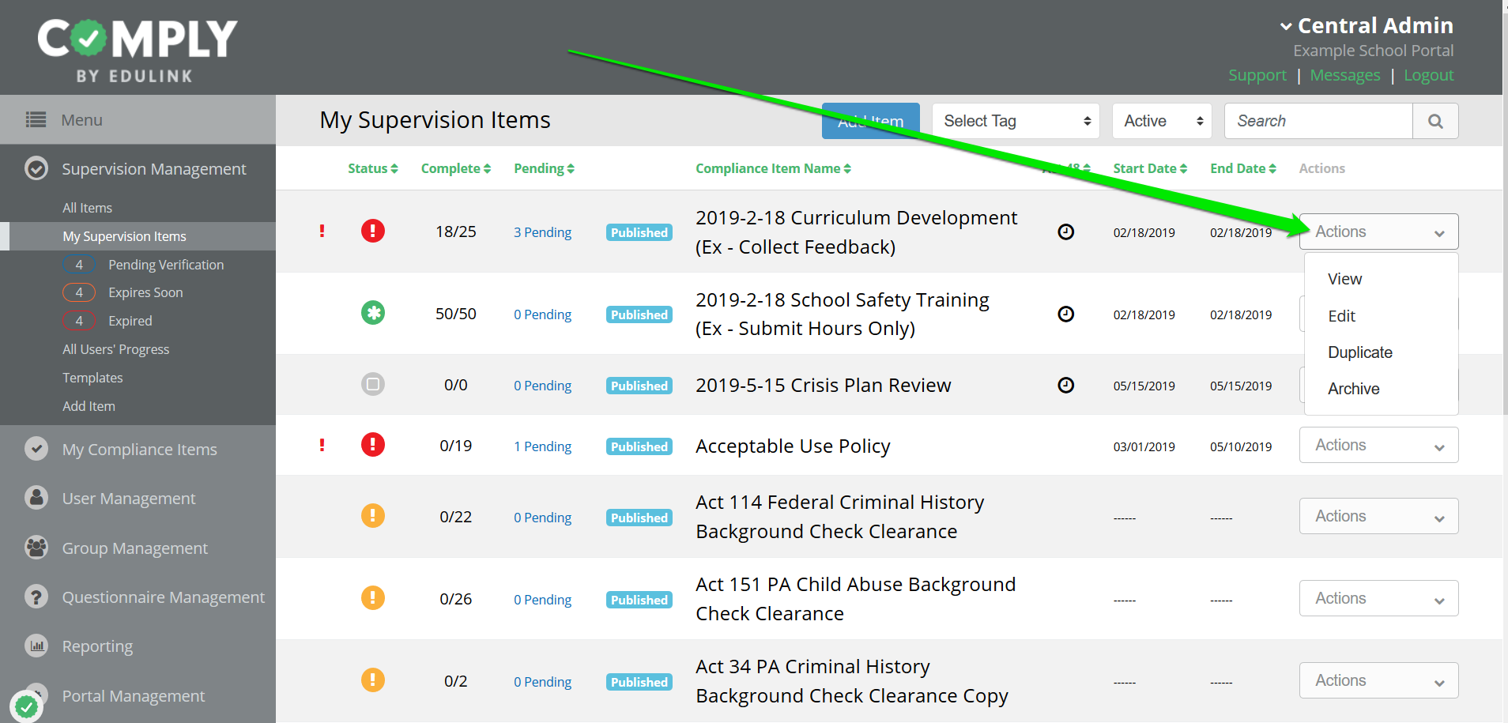Screen dimensions: 1508x723
Task: Sort by Compliance Item Name column
Action: pyautogui.click(x=773, y=168)
